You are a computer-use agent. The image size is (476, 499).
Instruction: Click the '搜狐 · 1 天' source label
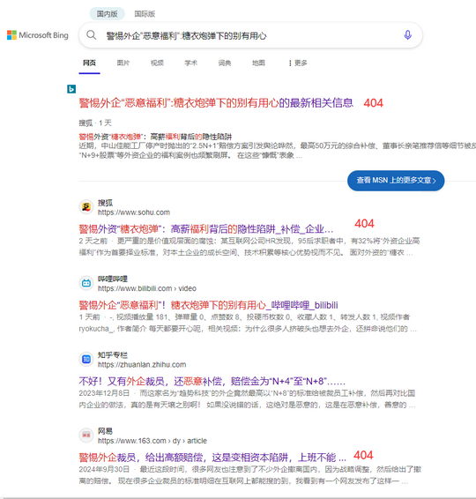coord(95,123)
